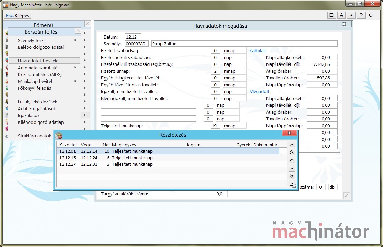Select row starting 12.12.15 in Részletezés
383x247 pixels.
(x=168, y=158)
